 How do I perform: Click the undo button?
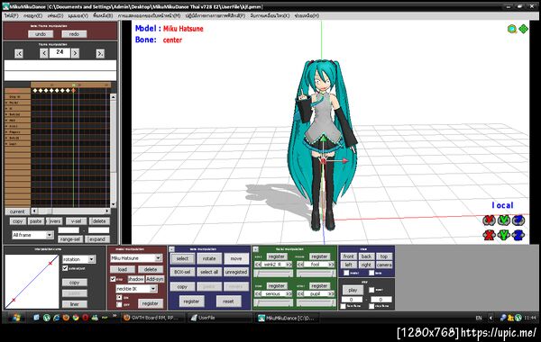coord(41,34)
